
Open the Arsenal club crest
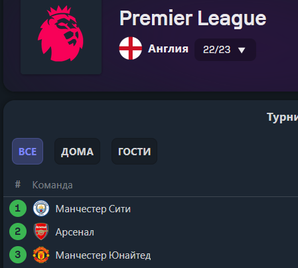click(41, 232)
